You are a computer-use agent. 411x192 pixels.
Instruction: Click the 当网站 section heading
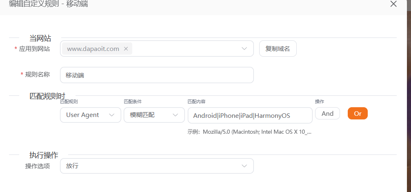(x=40, y=38)
